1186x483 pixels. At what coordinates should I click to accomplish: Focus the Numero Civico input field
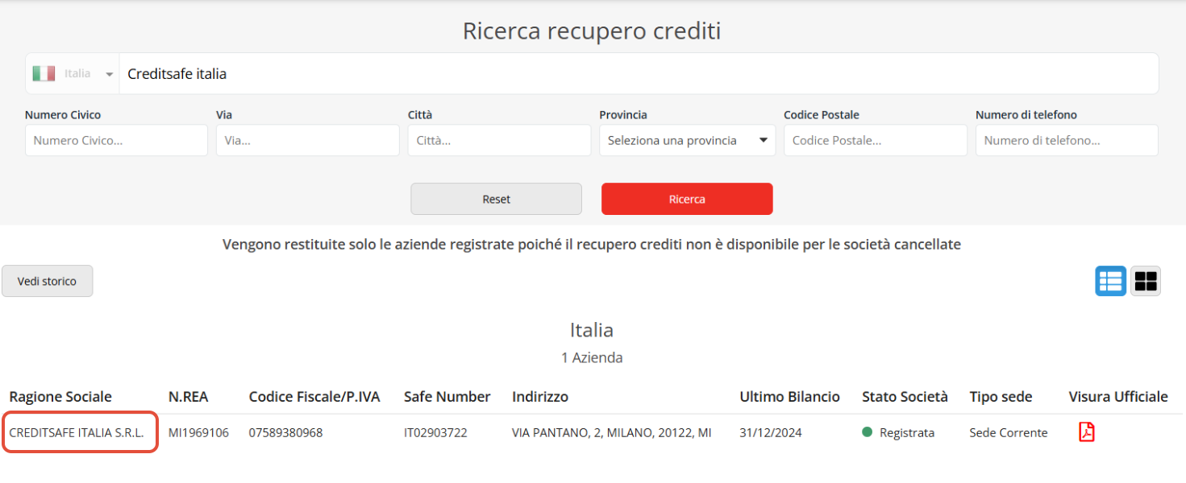tap(116, 140)
